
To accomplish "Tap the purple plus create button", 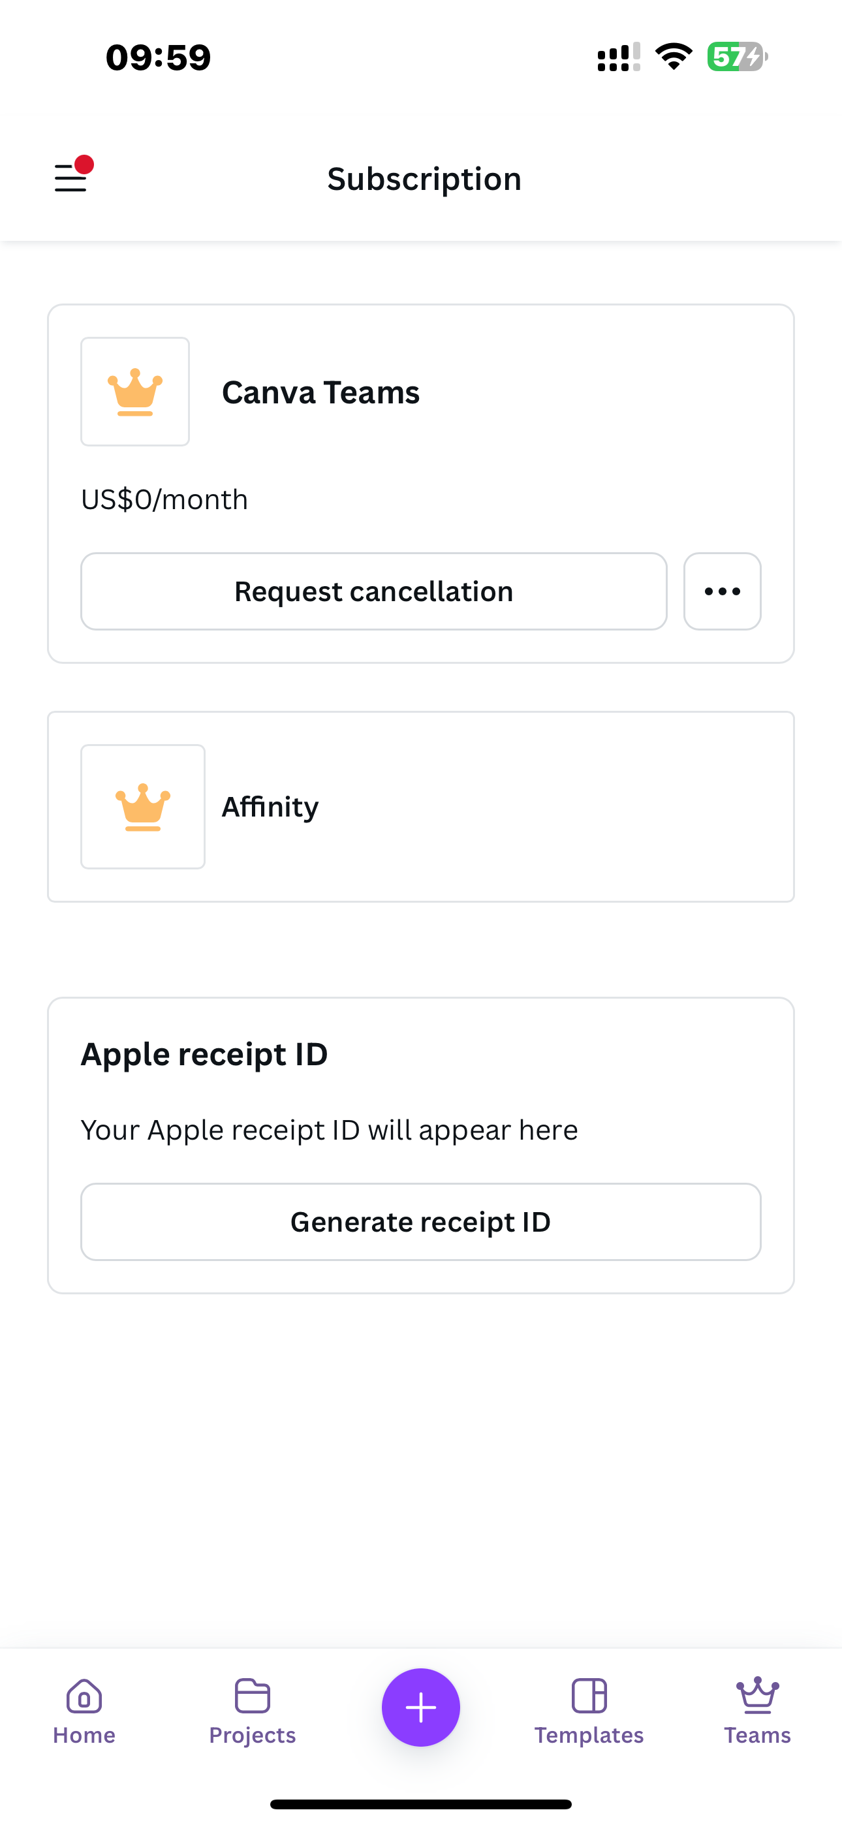I will 420,1708.
